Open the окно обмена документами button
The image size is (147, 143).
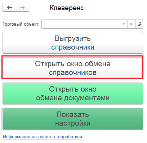pyautogui.click(x=73, y=93)
